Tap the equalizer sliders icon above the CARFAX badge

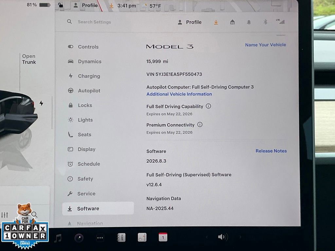click(x=5, y=215)
